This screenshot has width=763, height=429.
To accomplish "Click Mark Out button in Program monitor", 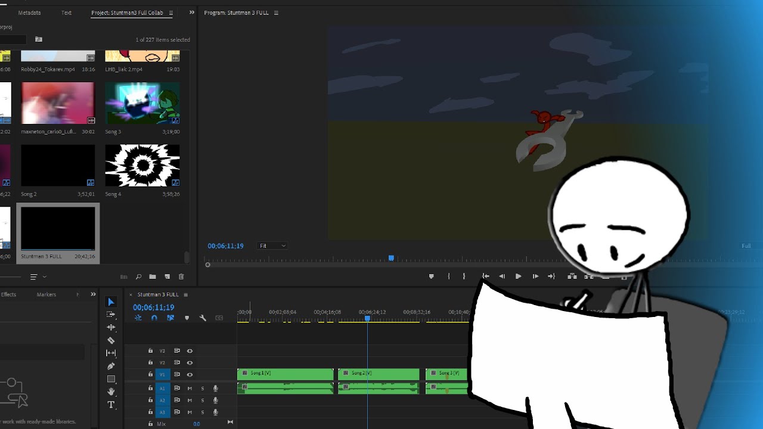I will point(464,276).
